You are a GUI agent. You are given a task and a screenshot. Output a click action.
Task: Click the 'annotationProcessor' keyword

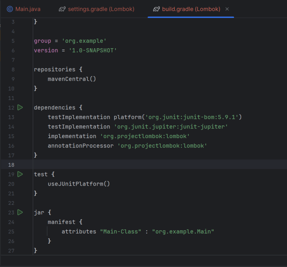click(x=81, y=146)
